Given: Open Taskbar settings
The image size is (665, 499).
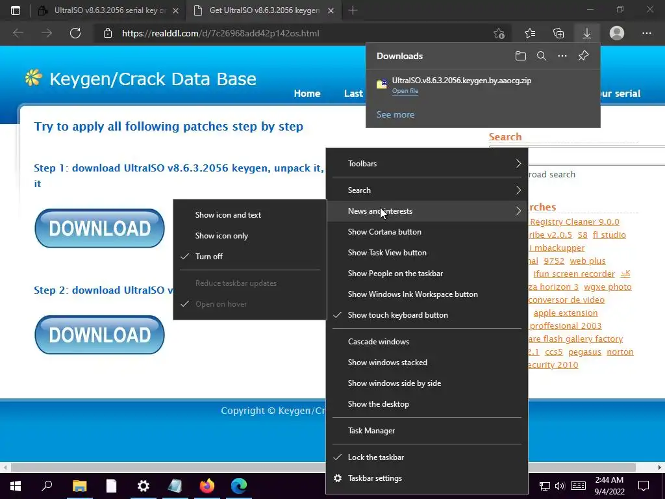Looking at the screenshot, I should click(427, 478).
